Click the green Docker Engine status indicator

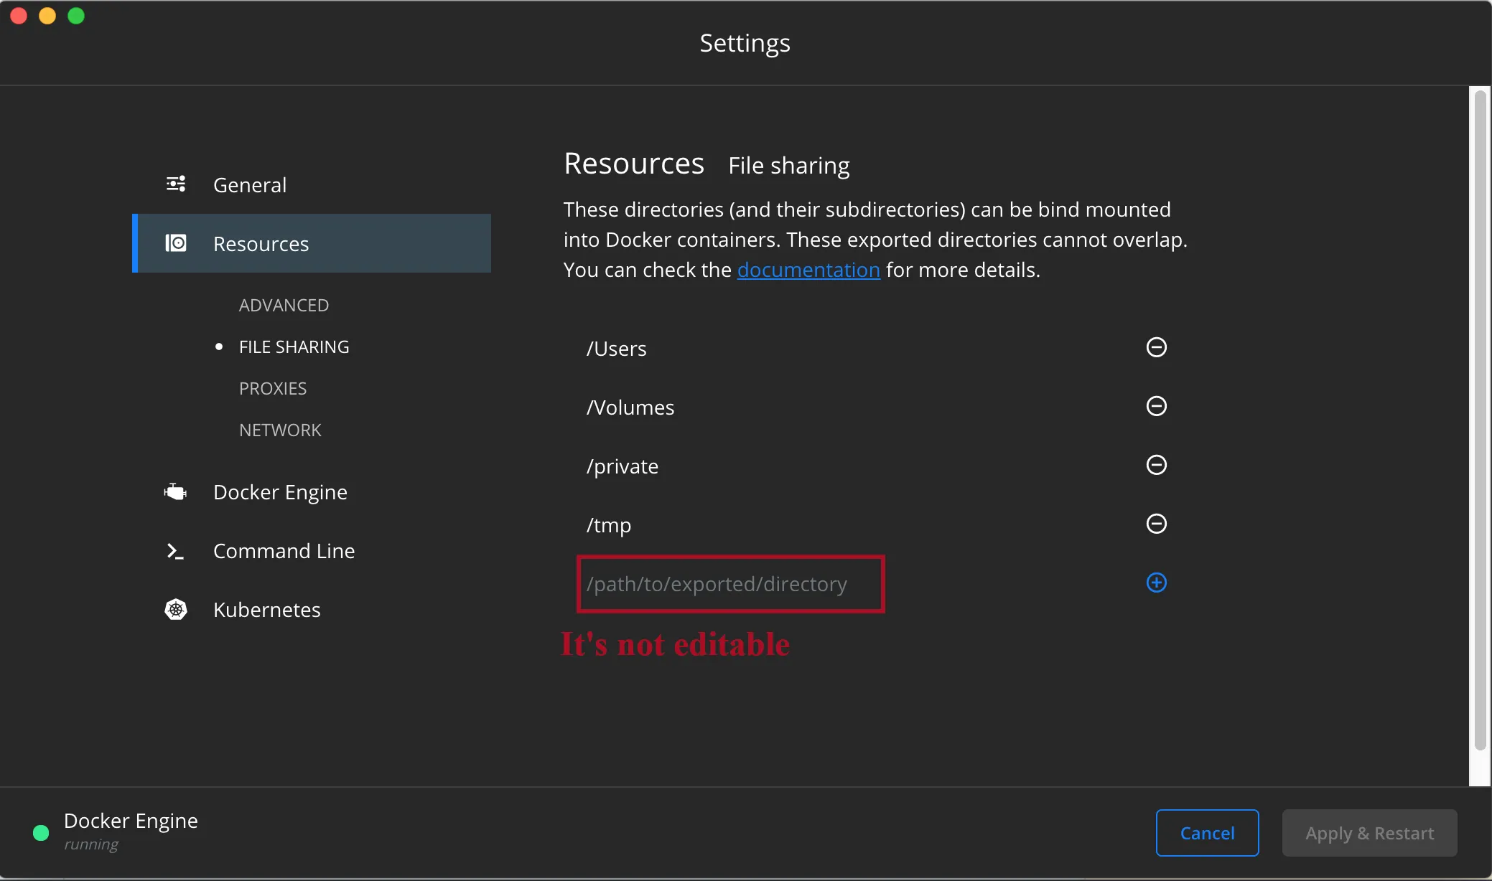coord(41,832)
